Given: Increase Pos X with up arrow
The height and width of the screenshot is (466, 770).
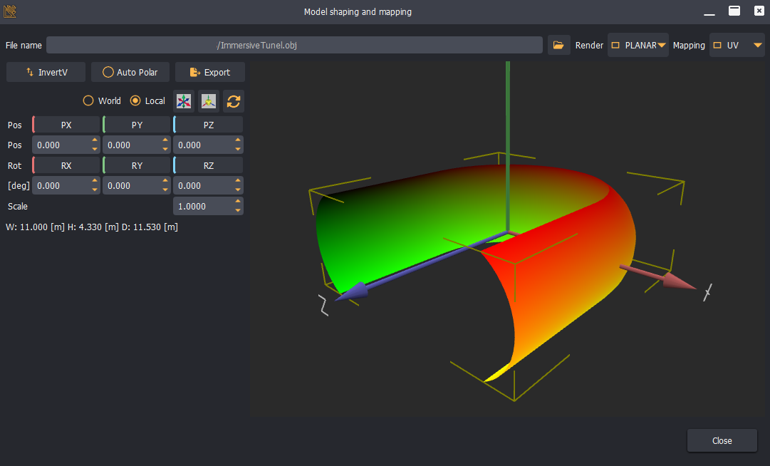Looking at the screenshot, I should coord(95,140).
